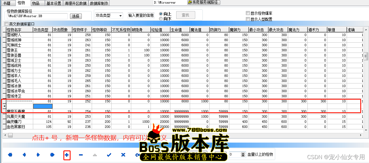
Task: Jump to first record with double-left arrow
Action: 10,155
